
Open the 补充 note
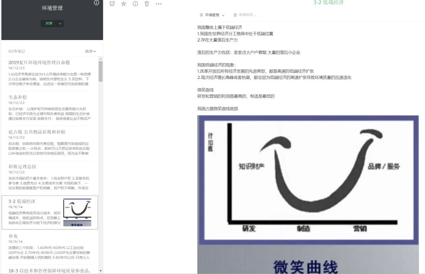[x=50, y=247]
